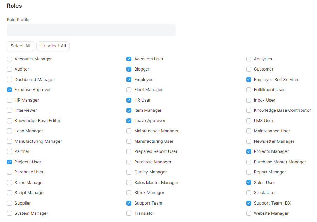The width and height of the screenshot is (317, 222).
Task: Uncheck the Sales User checkbox
Action: (249, 183)
